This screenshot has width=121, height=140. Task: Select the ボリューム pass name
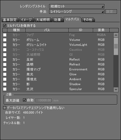pyautogui.click(x=33, y=40)
